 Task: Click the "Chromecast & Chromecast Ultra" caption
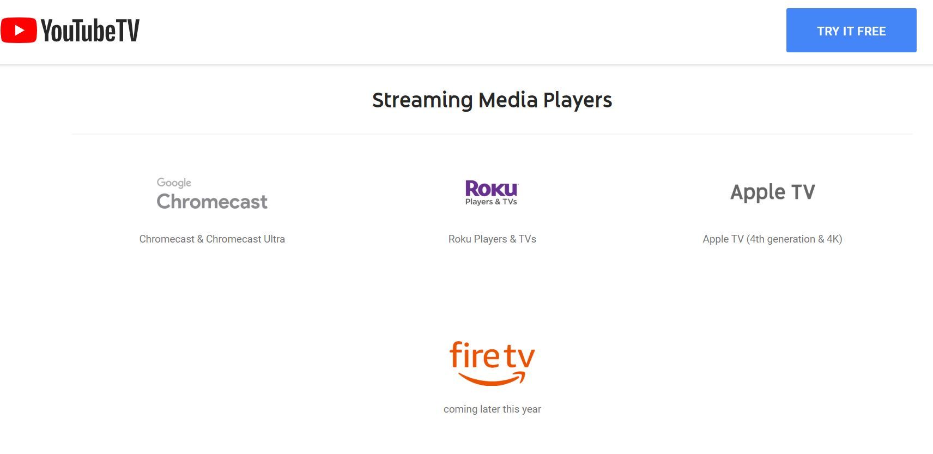[x=212, y=239]
